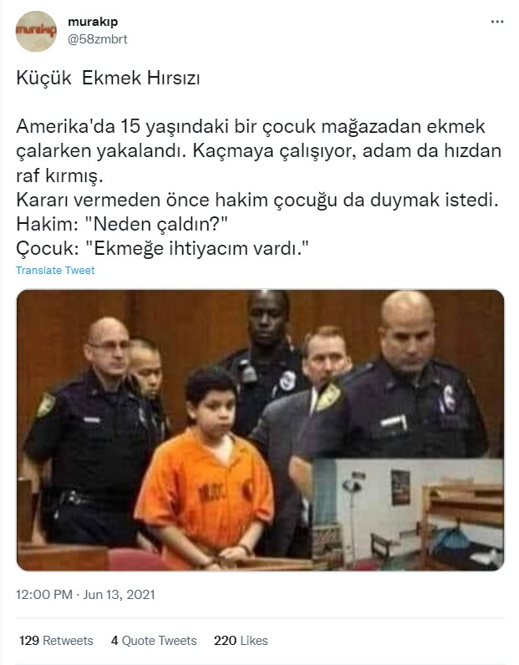This screenshot has height=665, width=519.
Task: Click the sentence starting Amerika'da 15 yaşındaki
Action: [251, 126]
